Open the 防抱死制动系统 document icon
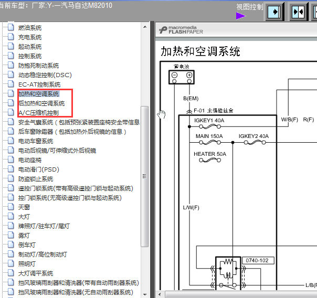Screen dimensions: 317x298 pyautogui.click(x=11, y=65)
